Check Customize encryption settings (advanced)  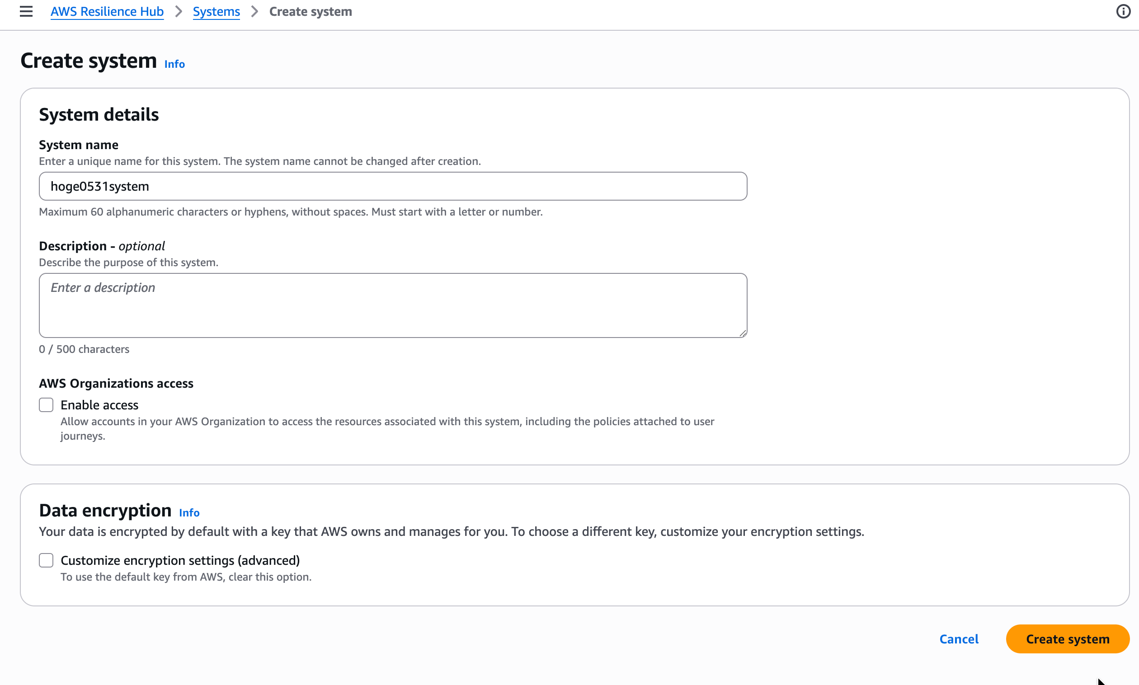(46, 560)
